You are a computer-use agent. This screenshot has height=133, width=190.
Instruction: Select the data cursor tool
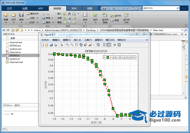(x=85, y=45)
